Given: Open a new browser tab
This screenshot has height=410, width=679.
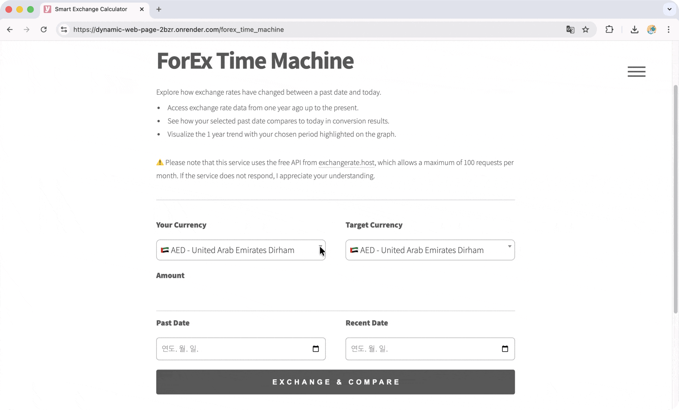Looking at the screenshot, I should click(159, 9).
